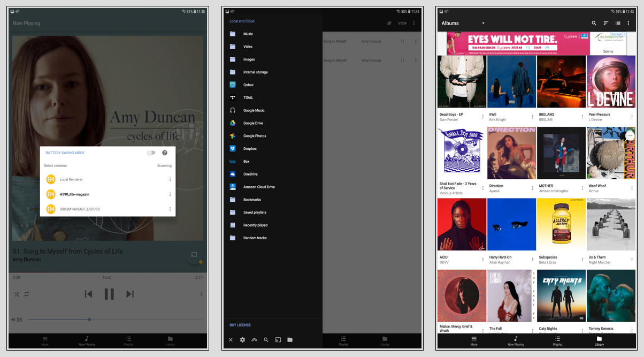Screen dimensions: 644x357
Task: Select Local Renderer in renderer list
Action: pos(108,179)
